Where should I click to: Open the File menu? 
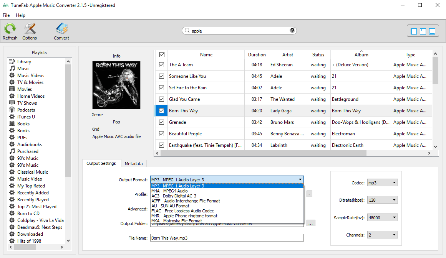6,15
